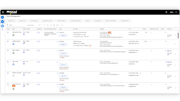The height and width of the screenshot is (101, 180).
Task: Sort by the Driver column header
Action: pos(14,29)
